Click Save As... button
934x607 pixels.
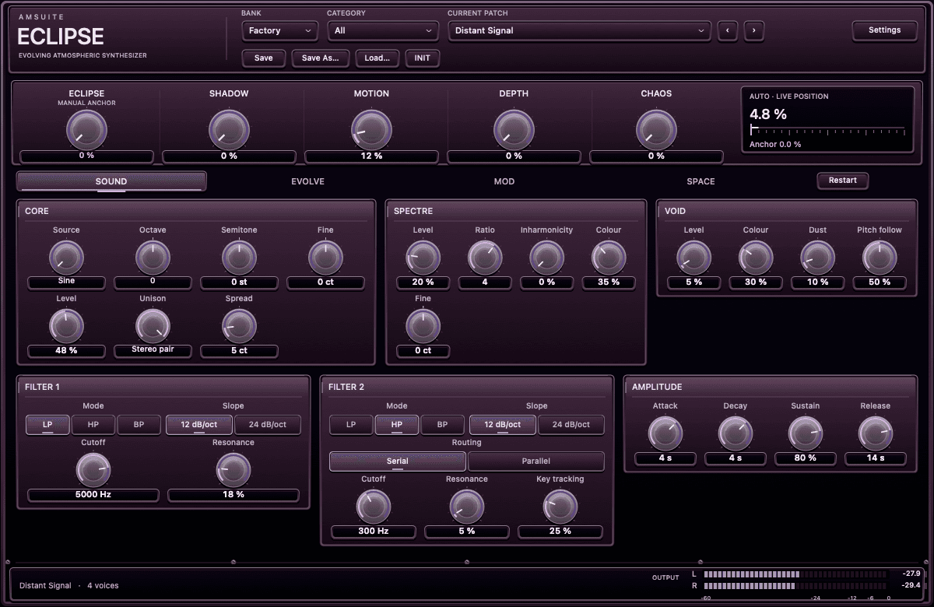pyautogui.click(x=320, y=58)
